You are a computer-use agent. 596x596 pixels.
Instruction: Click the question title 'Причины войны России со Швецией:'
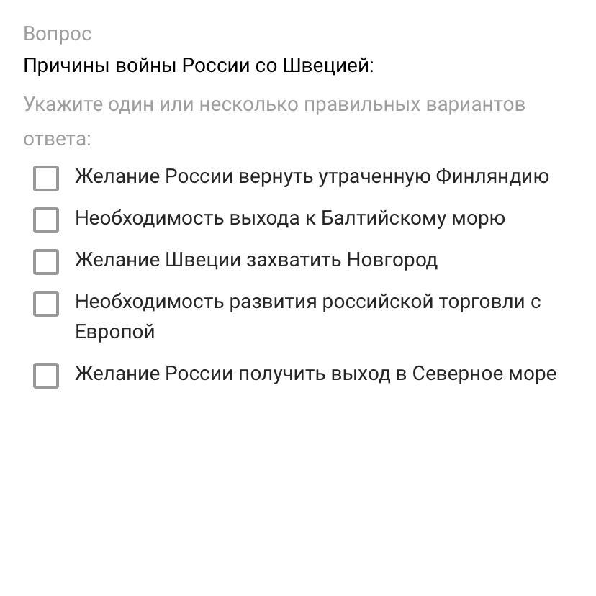pyautogui.click(x=199, y=66)
